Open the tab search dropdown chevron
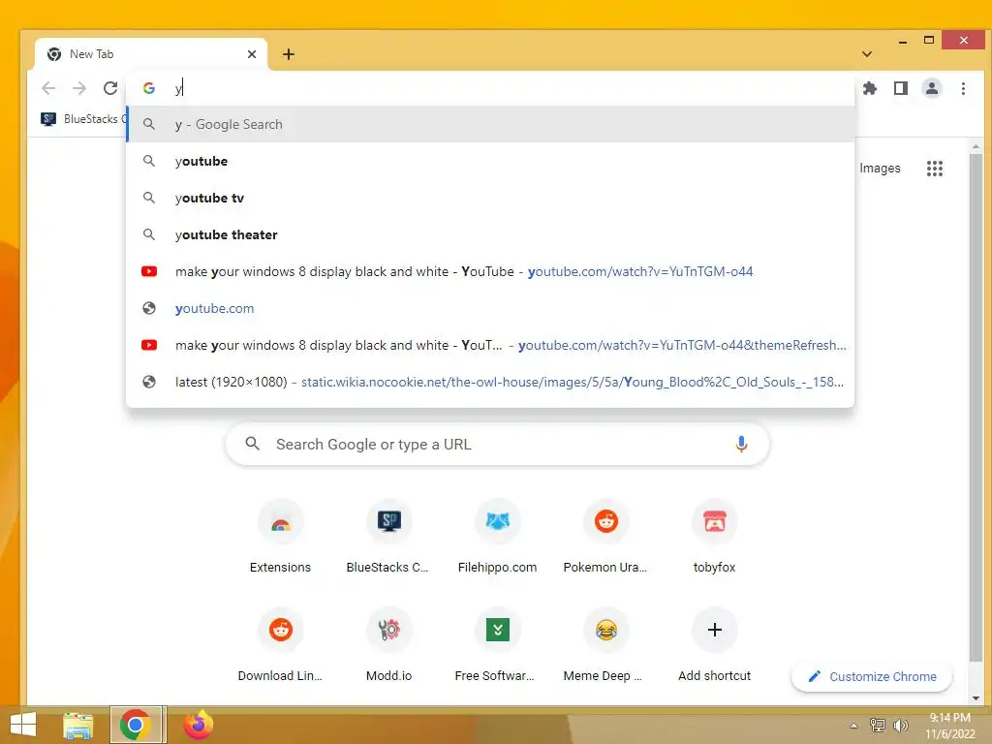This screenshot has width=992, height=744. click(x=867, y=54)
